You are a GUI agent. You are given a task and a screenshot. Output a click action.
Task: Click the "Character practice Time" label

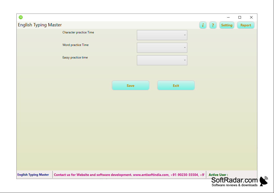[x=78, y=32]
